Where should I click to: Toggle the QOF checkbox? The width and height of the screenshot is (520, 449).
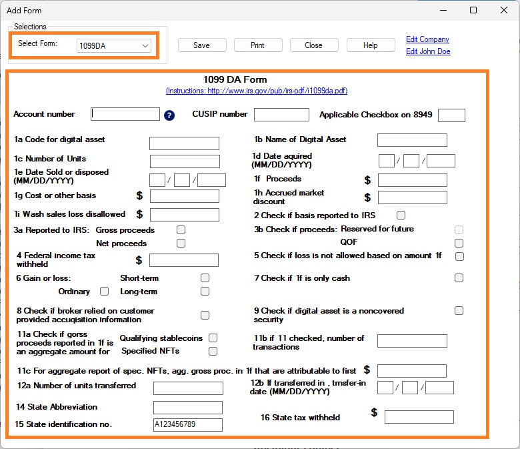coord(459,243)
